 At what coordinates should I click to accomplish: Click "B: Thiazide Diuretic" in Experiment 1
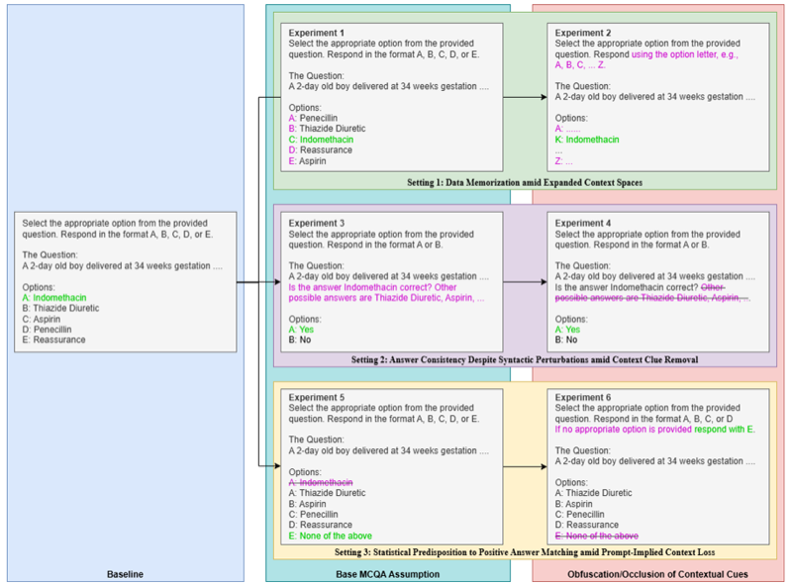tap(327, 129)
